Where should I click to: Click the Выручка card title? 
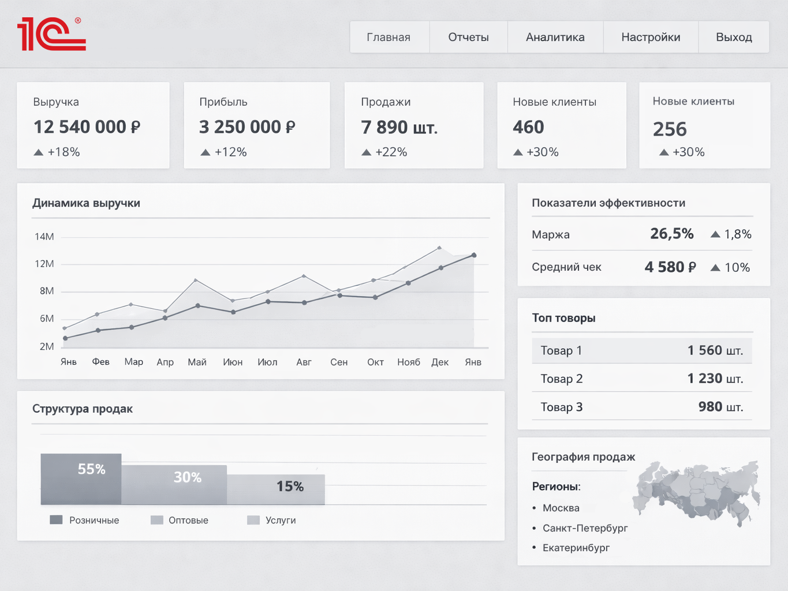pyautogui.click(x=56, y=102)
